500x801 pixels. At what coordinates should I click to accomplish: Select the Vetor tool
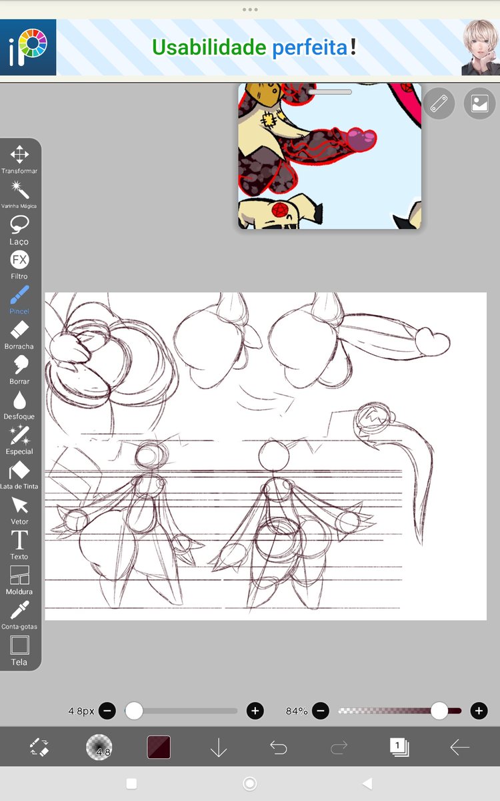point(19,510)
